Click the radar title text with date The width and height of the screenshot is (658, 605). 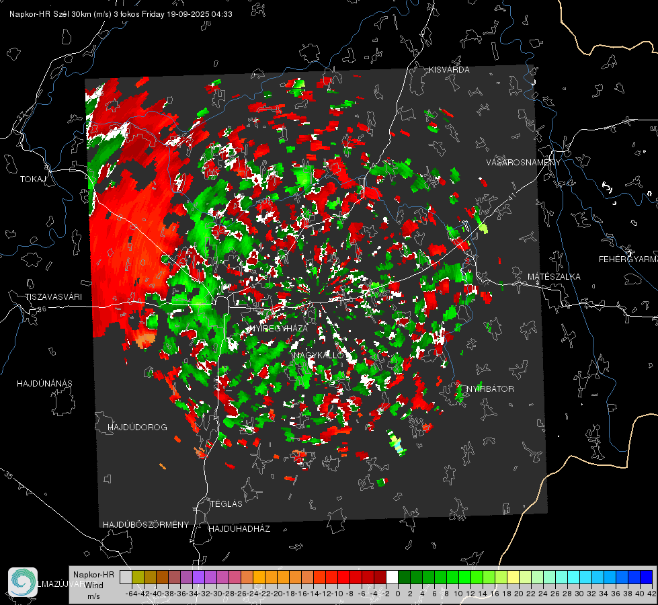tap(121, 14)
